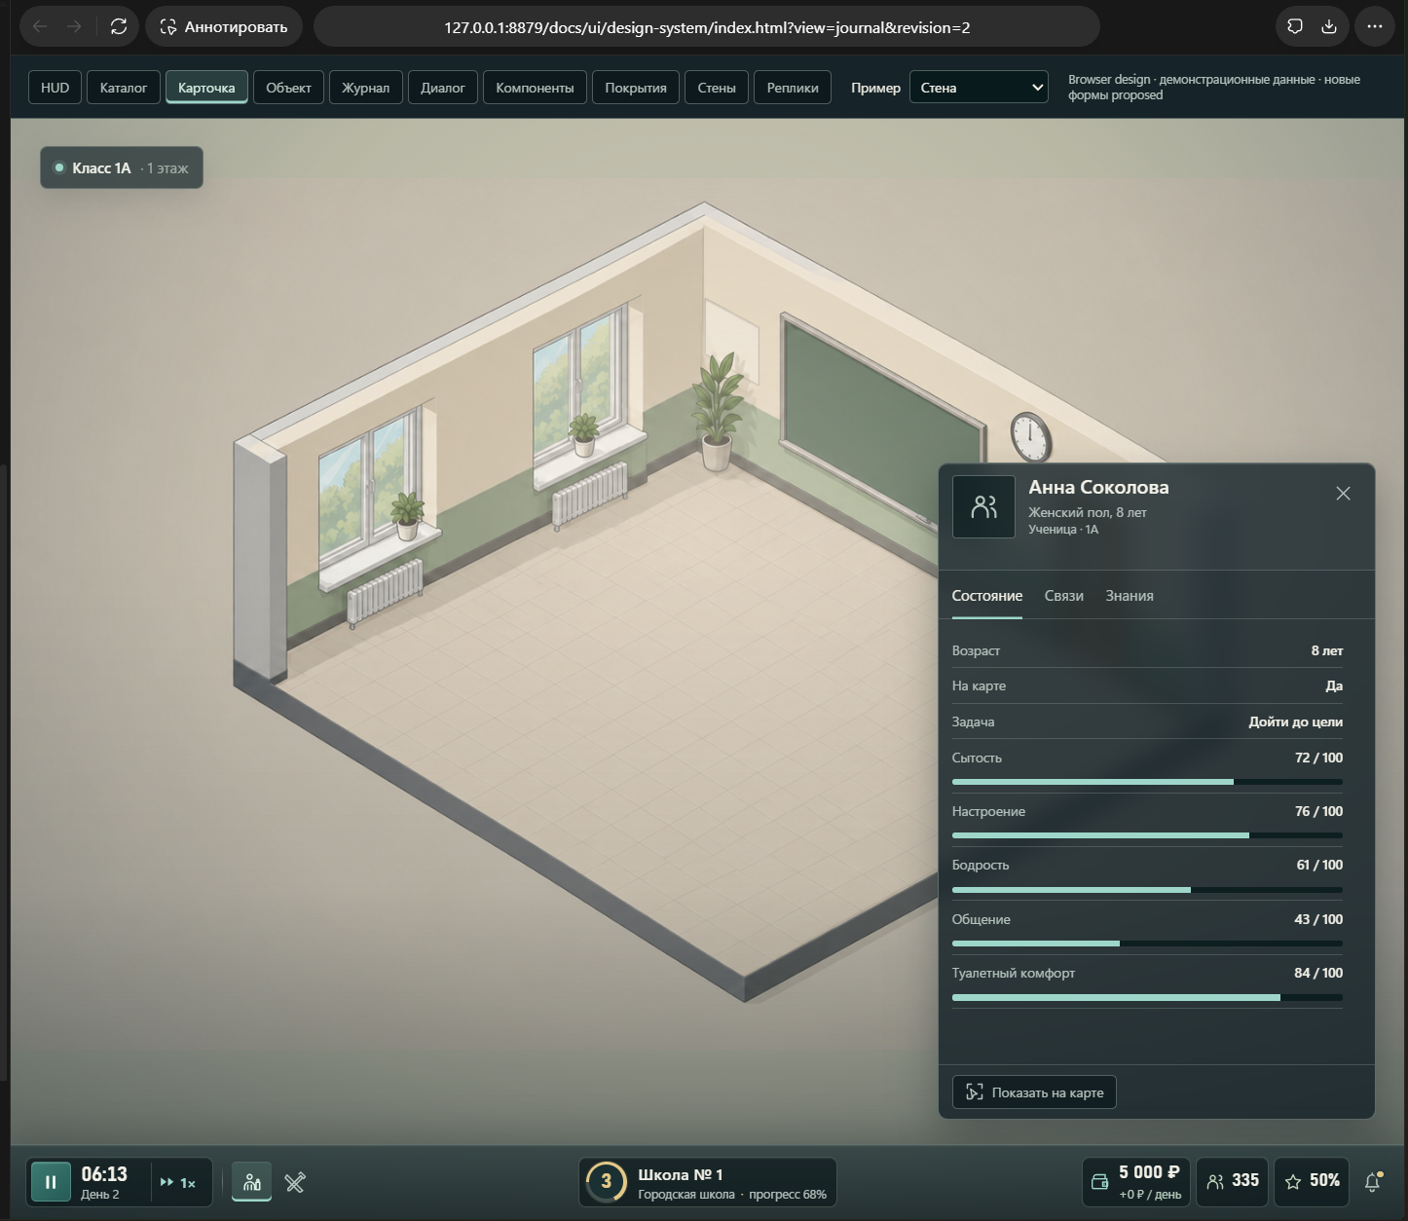This screenshot has width=1408, height=1221.
Task: Open the 335 students counter
Action: pos(1232,1181)
